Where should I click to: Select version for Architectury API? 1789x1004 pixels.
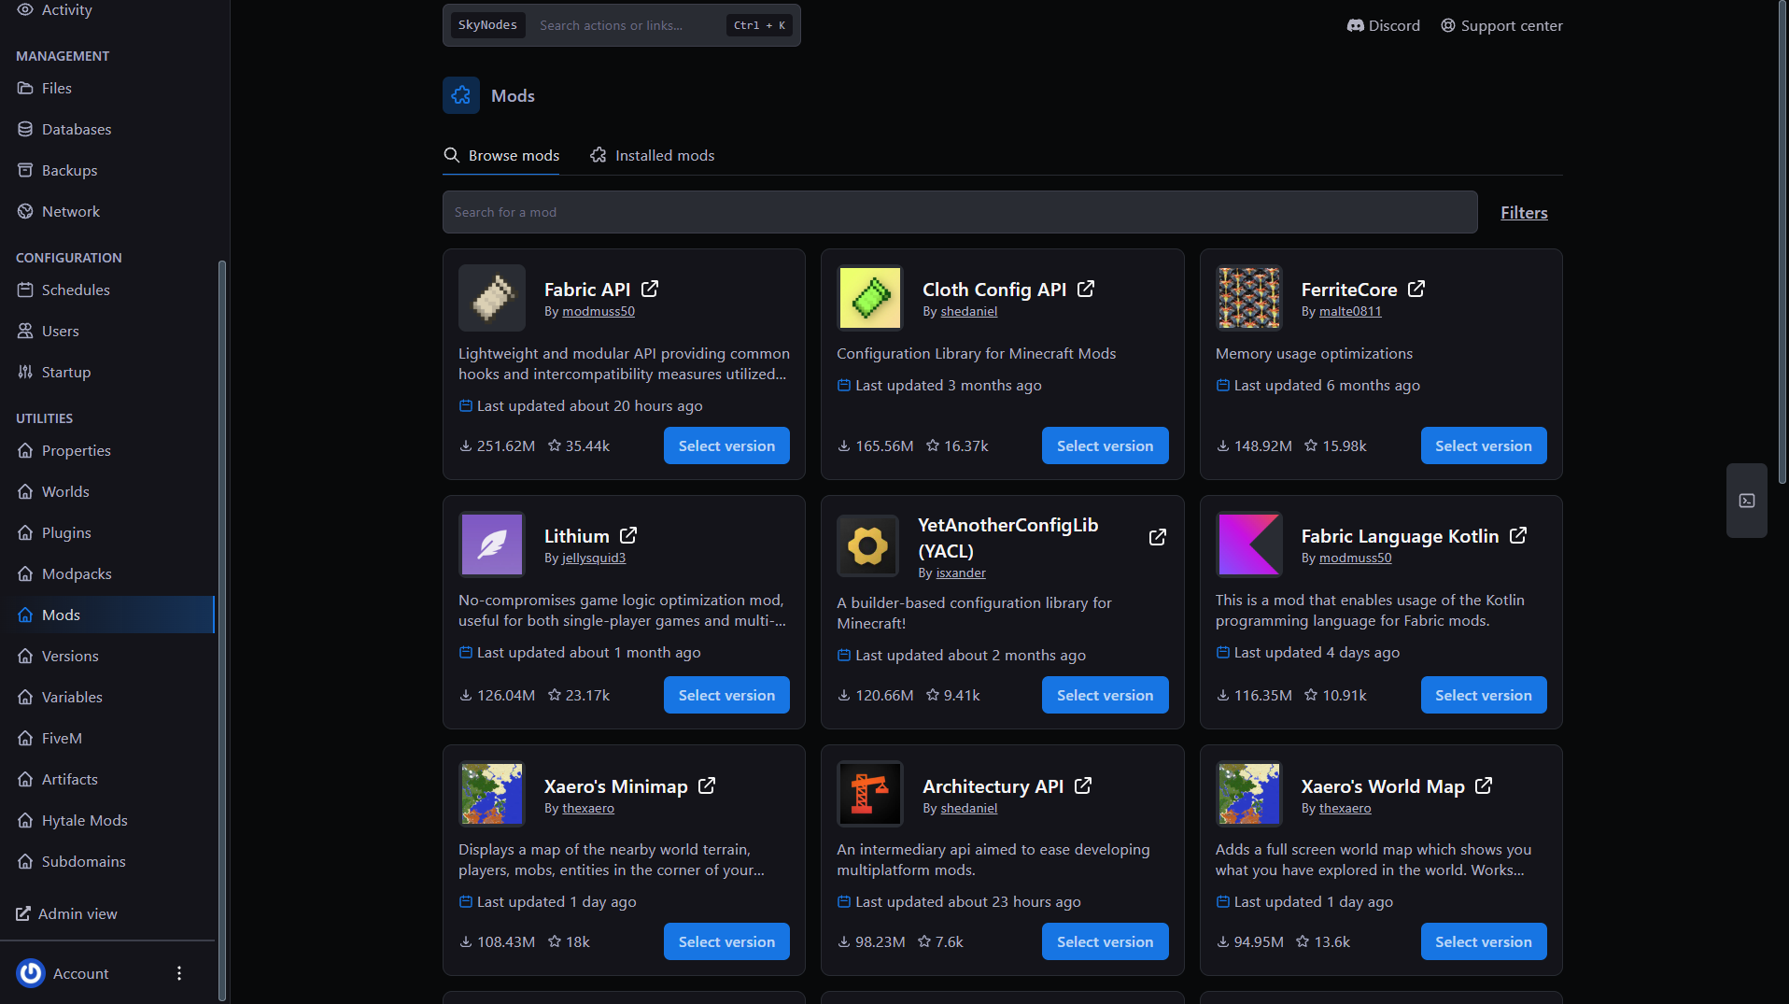click(1105, 941)
